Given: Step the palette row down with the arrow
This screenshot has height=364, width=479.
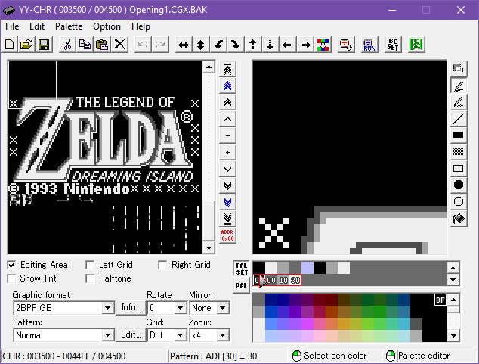Looking at the screenshot, I should [x=453, y=280].
